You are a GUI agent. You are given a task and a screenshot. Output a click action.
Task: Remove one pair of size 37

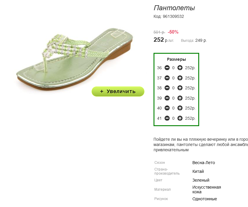(x=167, y=78)
